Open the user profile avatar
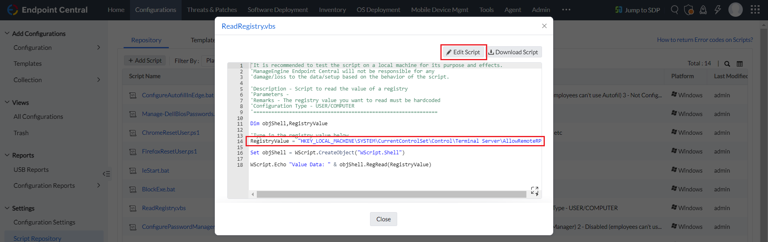 [735, 10]
